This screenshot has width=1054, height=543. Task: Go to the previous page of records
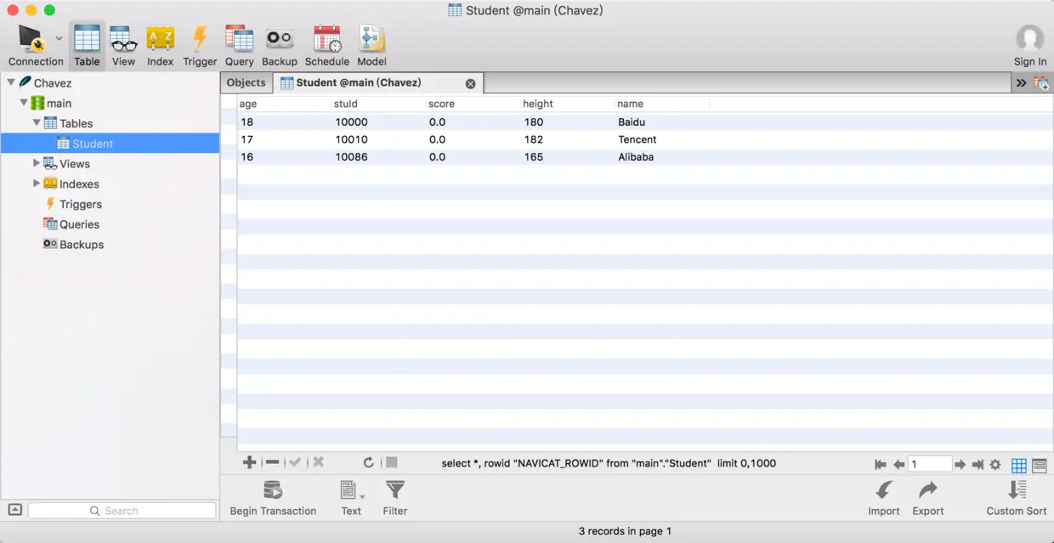point(898,465)
